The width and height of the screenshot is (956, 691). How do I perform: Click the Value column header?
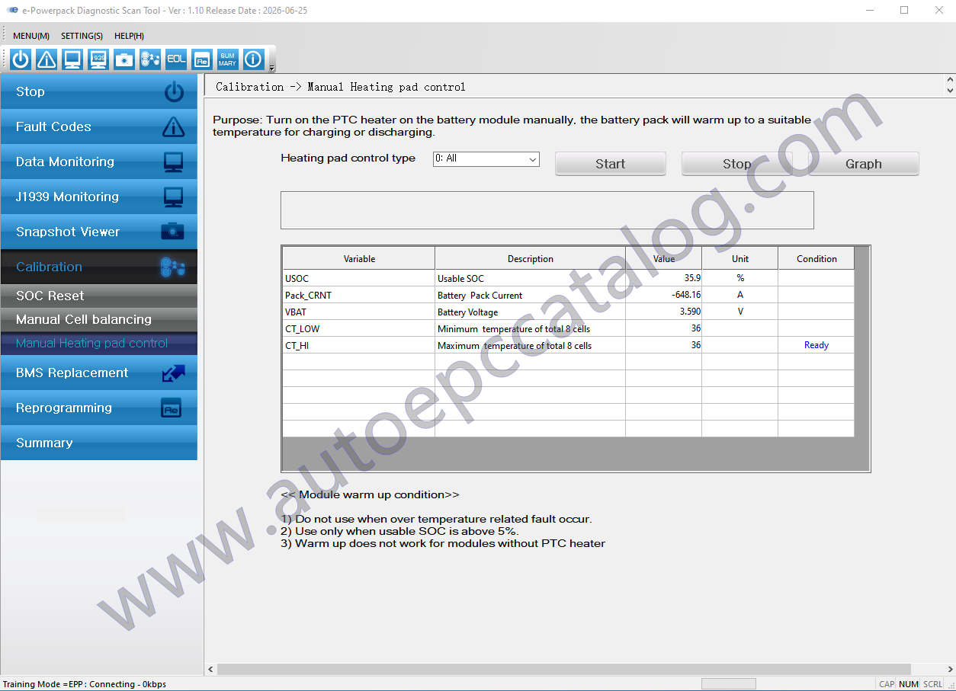click(x=663, y=258)
